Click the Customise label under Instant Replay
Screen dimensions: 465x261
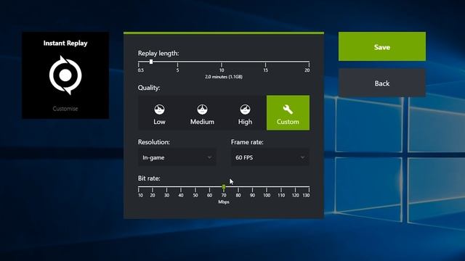[x=65, y=109]
